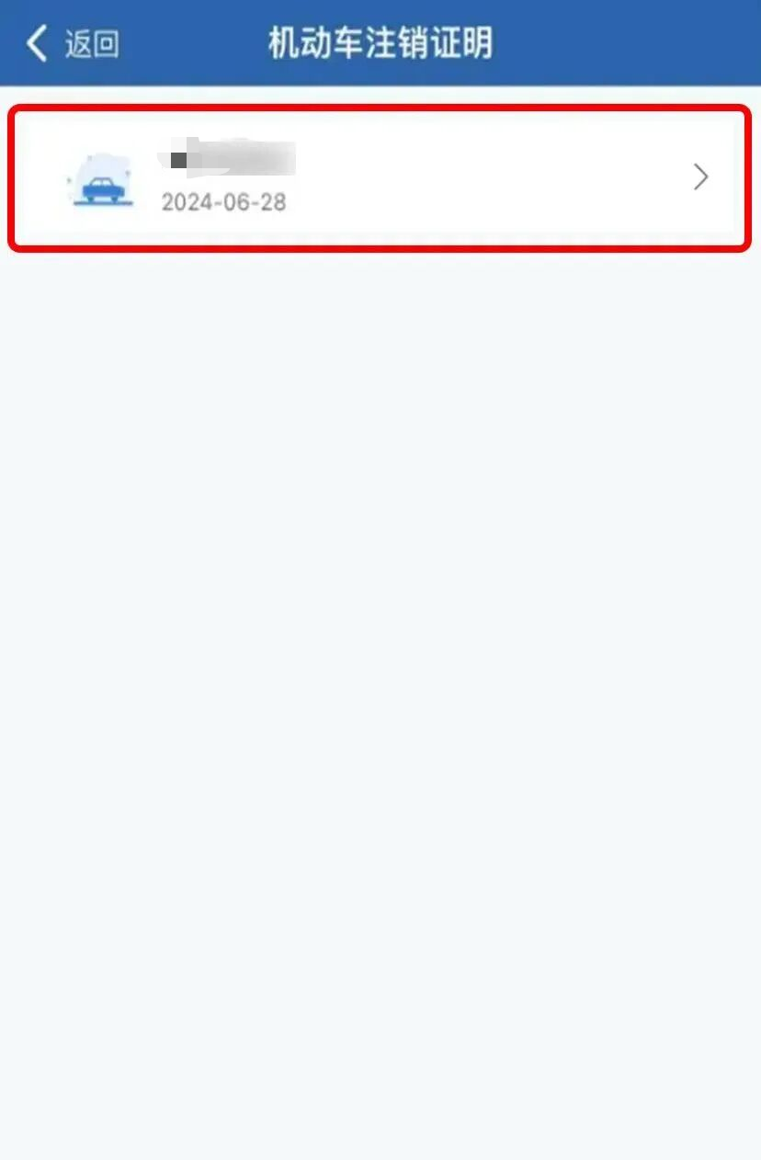
Task: Open the highlighted cancellation certificate card
Action: click(x=380, y=178)
